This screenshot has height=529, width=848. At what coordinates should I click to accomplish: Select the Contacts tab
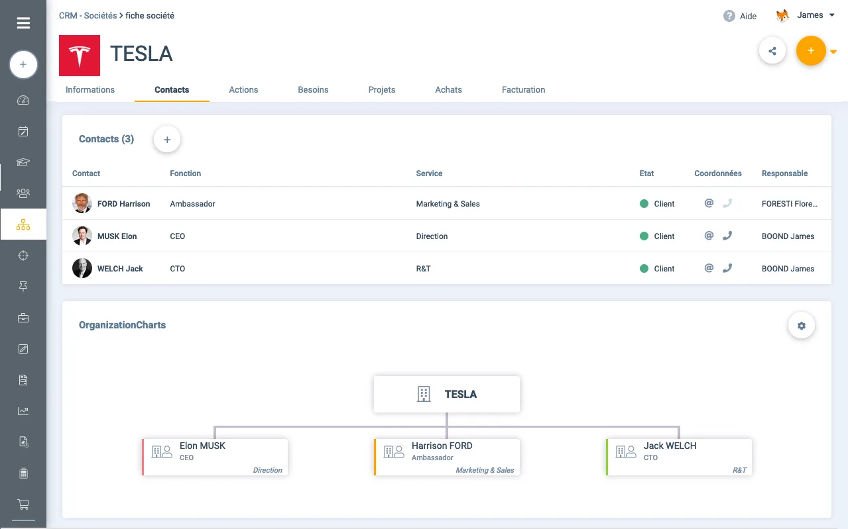[x=172, y=90]
